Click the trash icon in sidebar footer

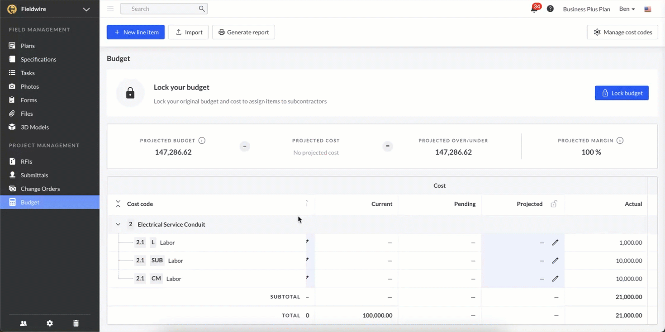pyautogui.click(x=76, y=323)
